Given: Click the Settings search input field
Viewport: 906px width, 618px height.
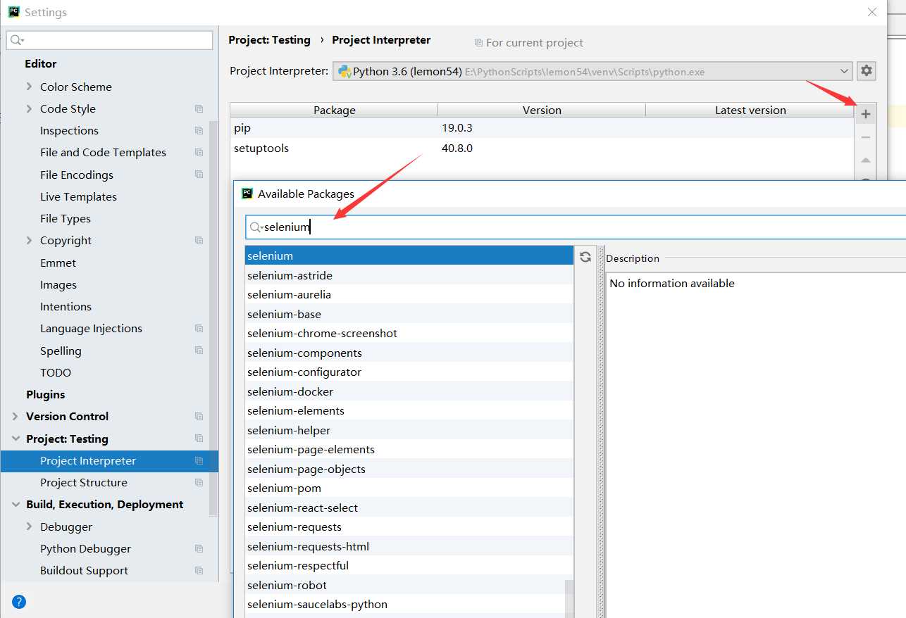Looking at the screenshot, I should pos(110,40).
